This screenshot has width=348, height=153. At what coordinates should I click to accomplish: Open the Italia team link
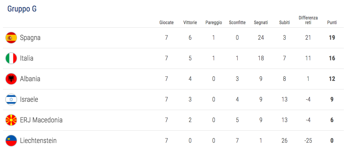click(x=27, y=58)
